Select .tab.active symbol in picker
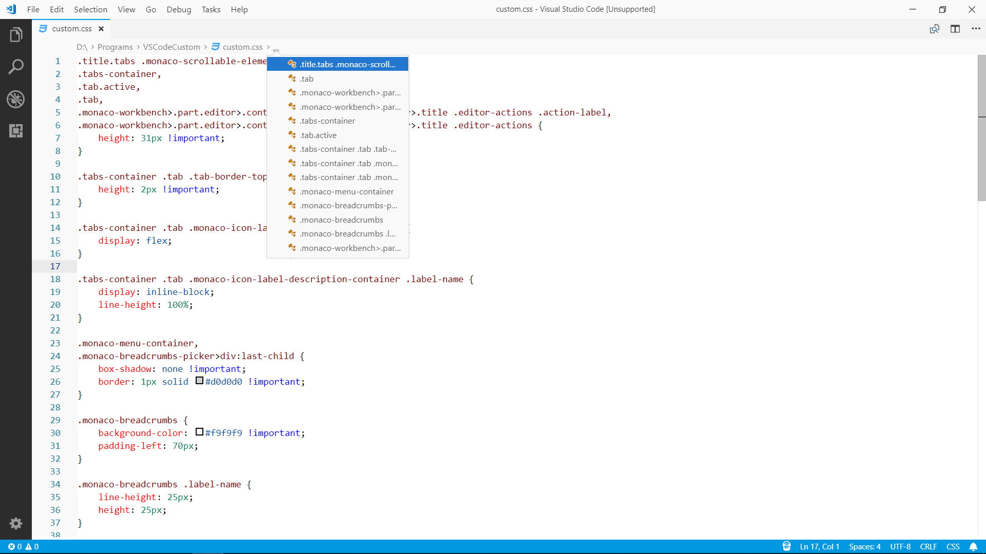 tap(338, 135)
